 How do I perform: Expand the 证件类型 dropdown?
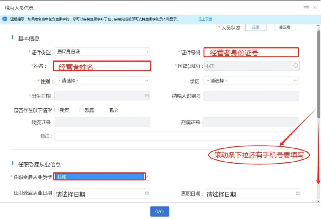[x=102, y=52]
